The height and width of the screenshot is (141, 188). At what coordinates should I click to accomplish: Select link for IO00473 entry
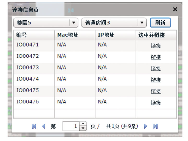tap(156, 68)
